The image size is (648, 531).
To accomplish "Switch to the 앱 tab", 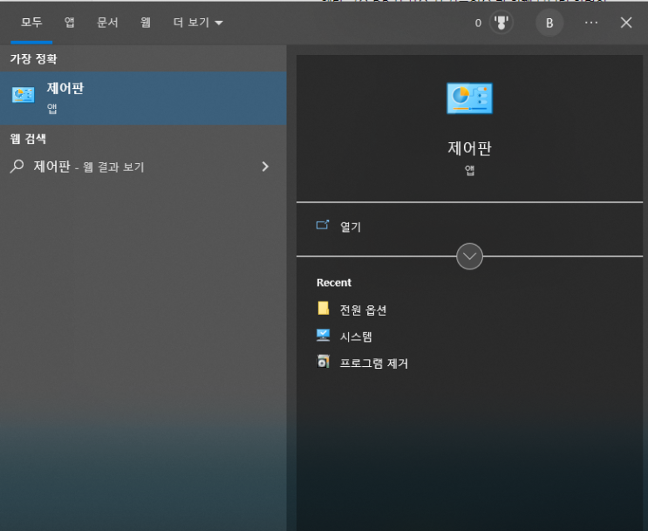I will point(69,23).
